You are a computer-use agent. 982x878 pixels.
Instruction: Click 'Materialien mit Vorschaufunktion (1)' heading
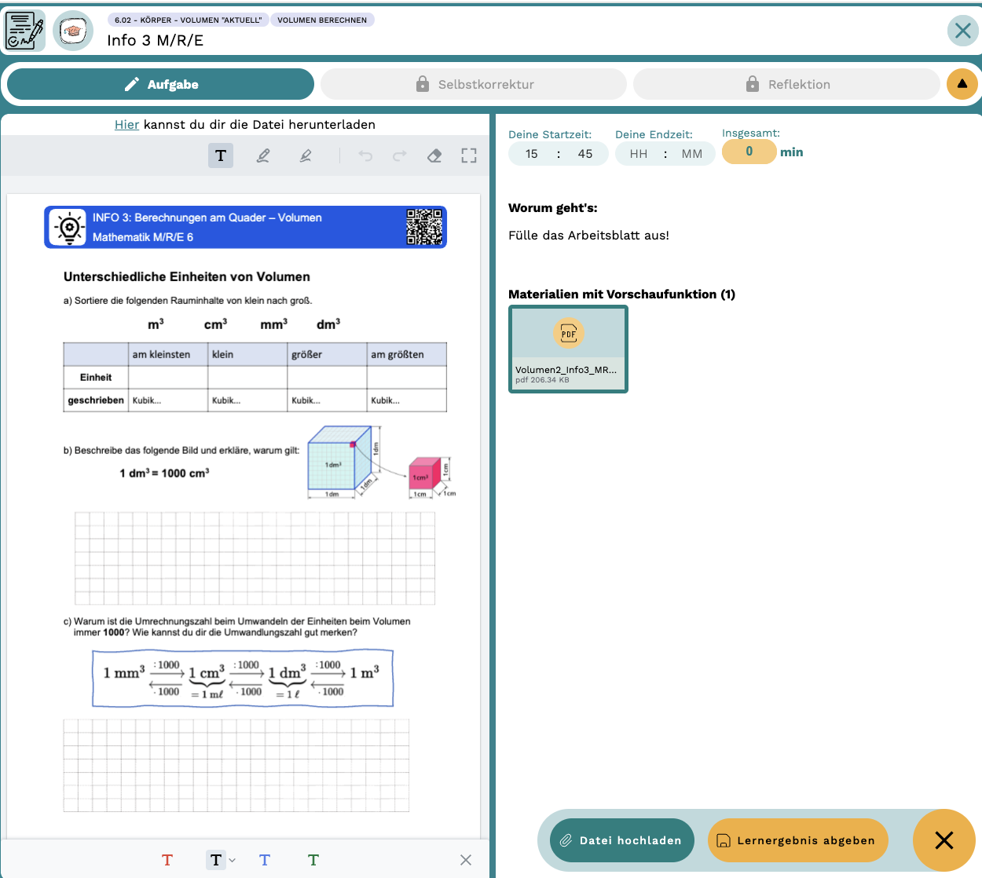[621, 294]
